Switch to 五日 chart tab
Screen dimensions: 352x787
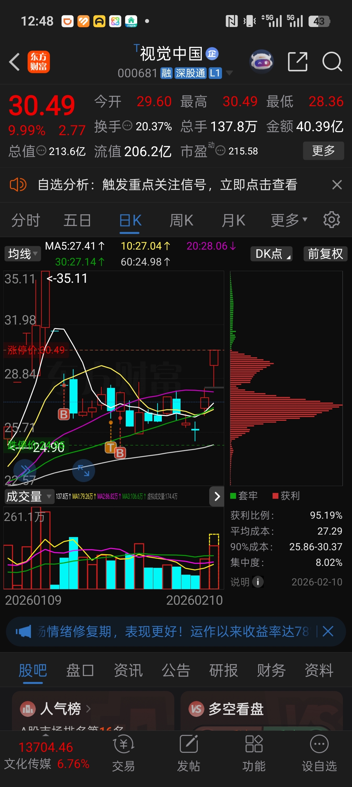[x=77, y=220]
